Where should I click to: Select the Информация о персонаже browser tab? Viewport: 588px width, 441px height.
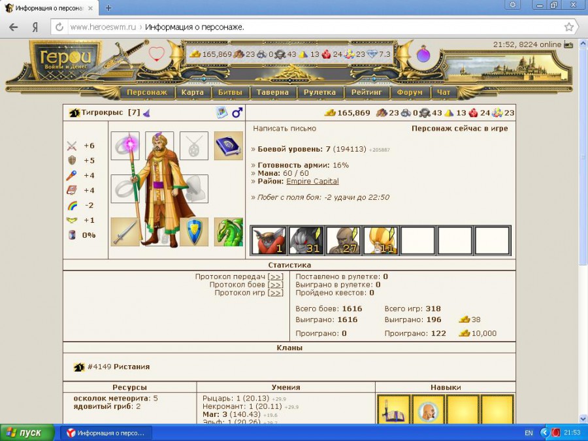(x=50, y=8)
